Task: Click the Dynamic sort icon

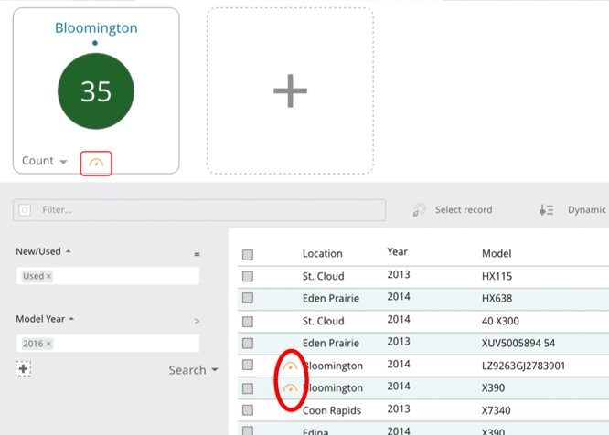Action: (546, 210)
